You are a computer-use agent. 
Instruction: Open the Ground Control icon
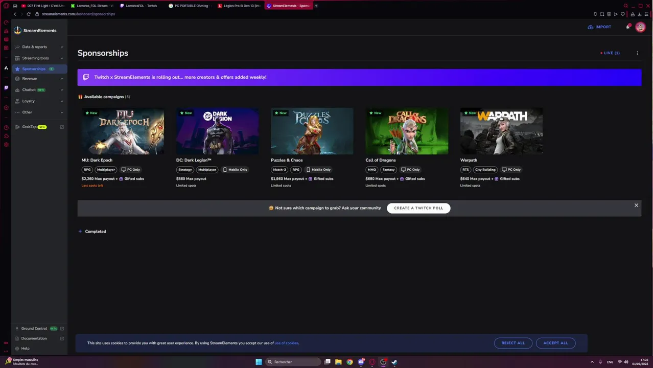(17, 329)
